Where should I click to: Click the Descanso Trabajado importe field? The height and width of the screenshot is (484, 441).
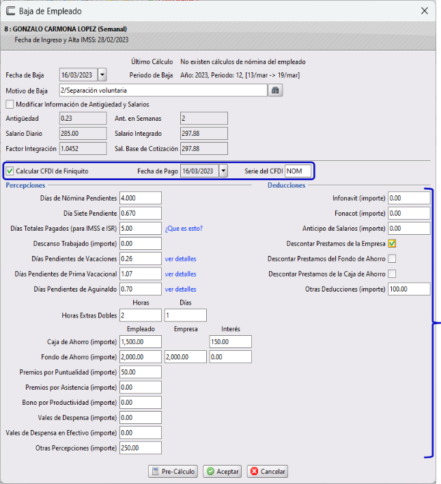(x=141, y=244)
